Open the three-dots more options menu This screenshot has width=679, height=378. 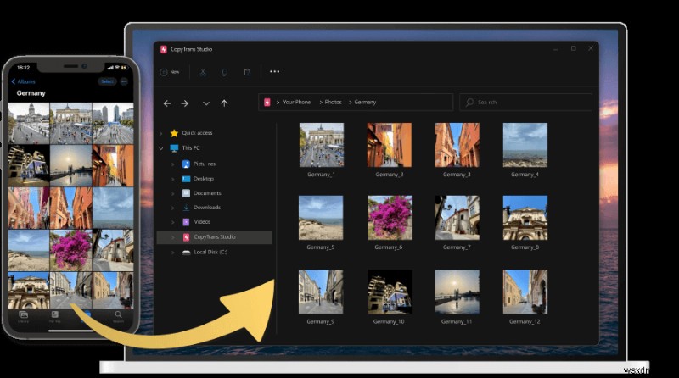tap(274, 72)
